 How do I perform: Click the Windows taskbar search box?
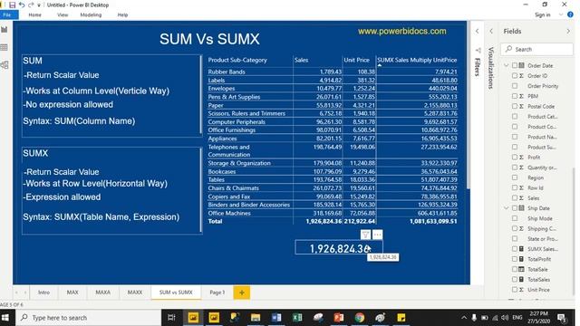[x=88, y=318]
